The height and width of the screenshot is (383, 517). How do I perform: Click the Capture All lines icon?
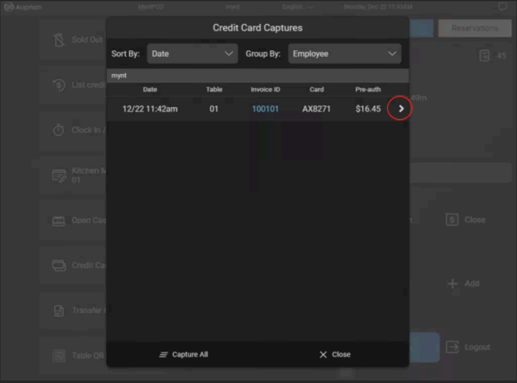coord(163,354)
